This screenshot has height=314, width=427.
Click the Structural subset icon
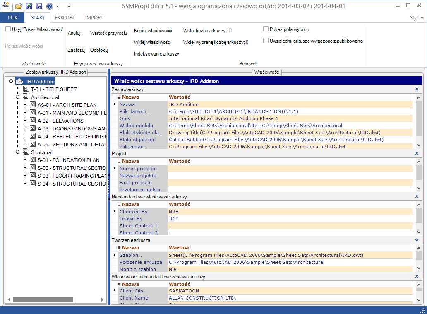(x=26, y=152)
